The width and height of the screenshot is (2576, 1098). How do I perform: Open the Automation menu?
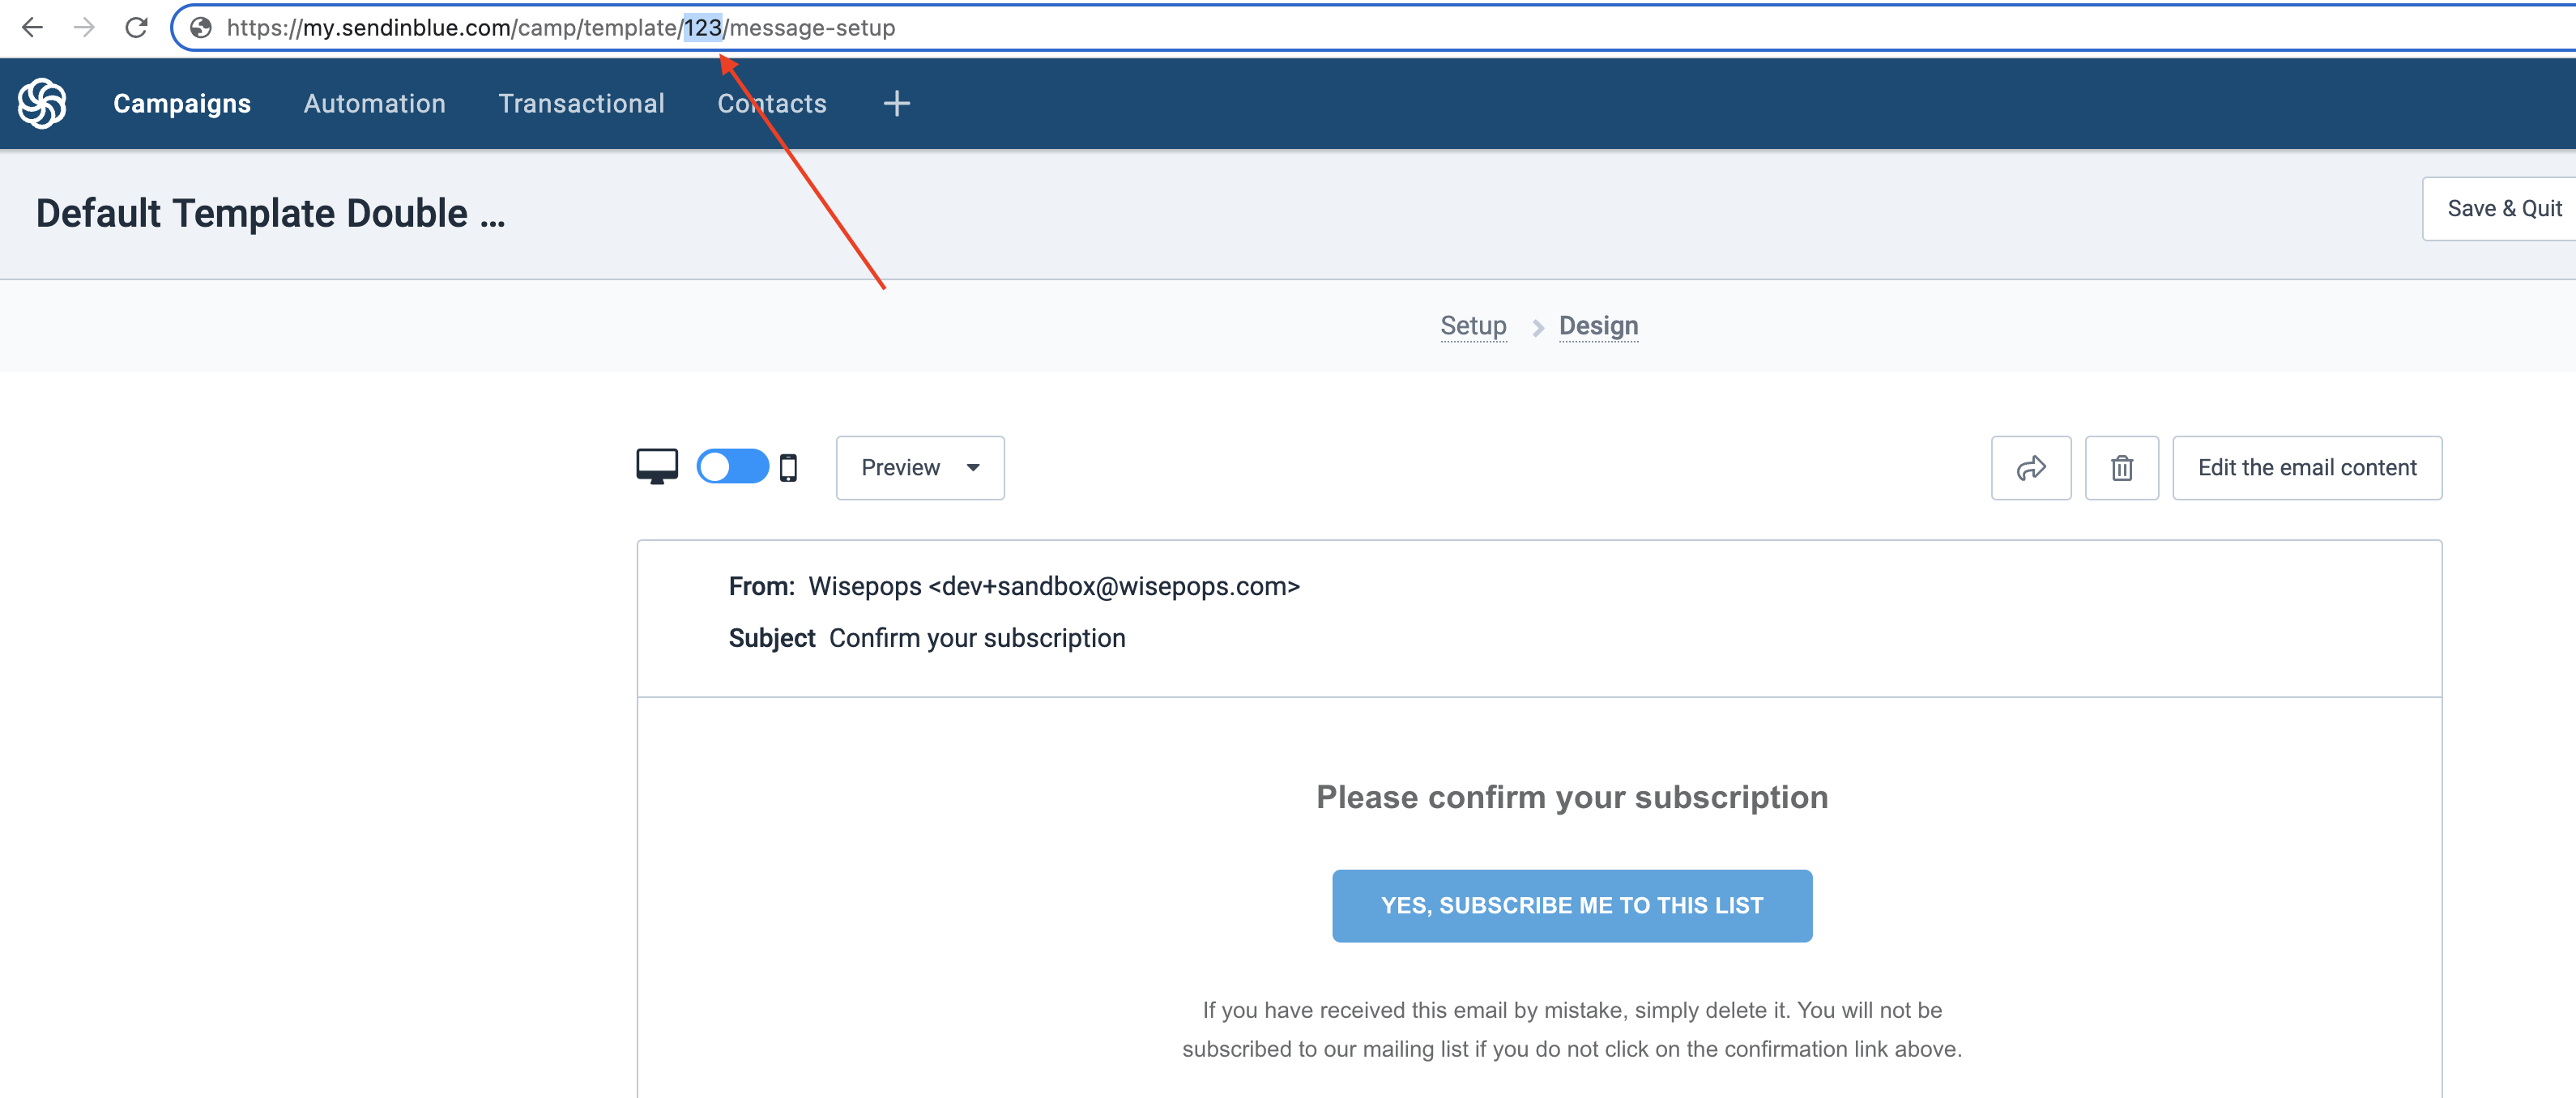click(375, 104)
